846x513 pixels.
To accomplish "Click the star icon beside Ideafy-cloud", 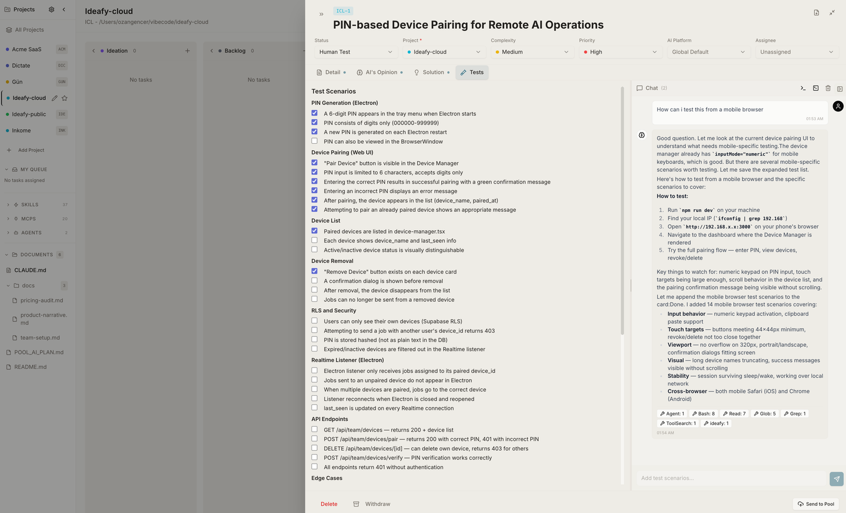I will point(65,98).
